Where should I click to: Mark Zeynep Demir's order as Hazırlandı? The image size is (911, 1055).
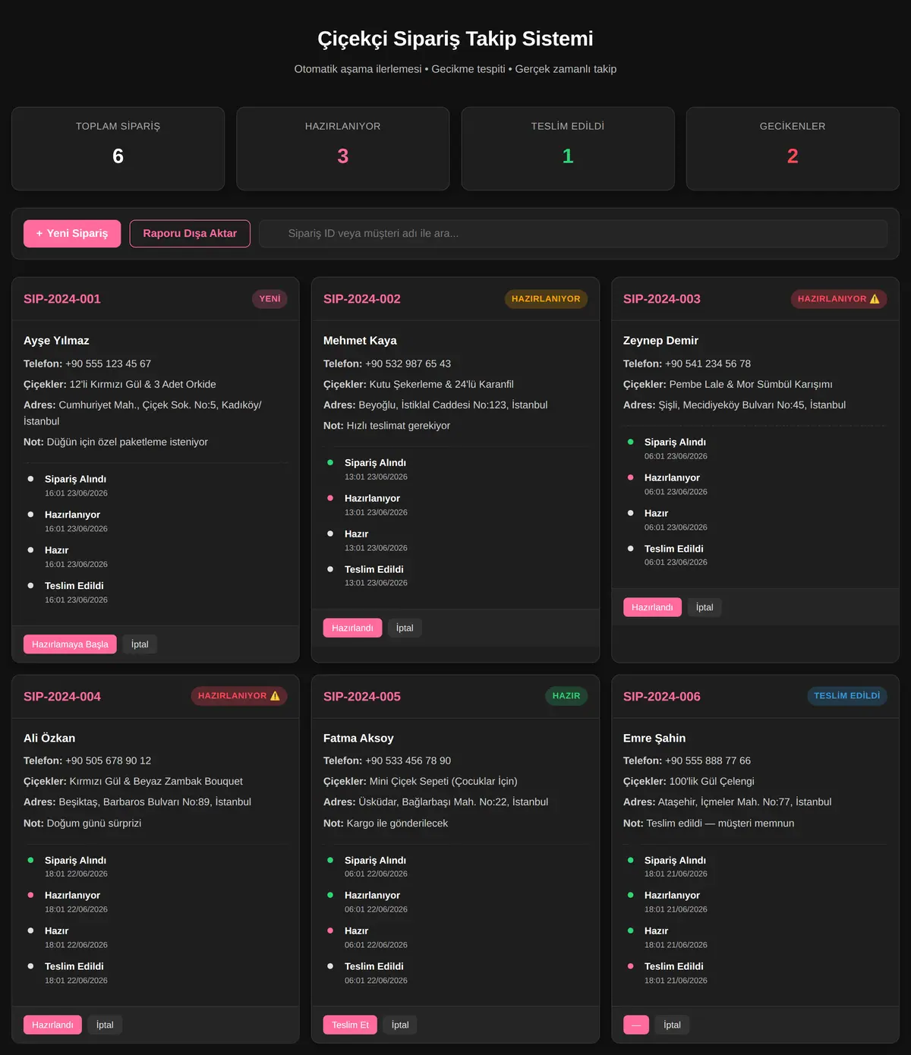[x=652, y=607]
